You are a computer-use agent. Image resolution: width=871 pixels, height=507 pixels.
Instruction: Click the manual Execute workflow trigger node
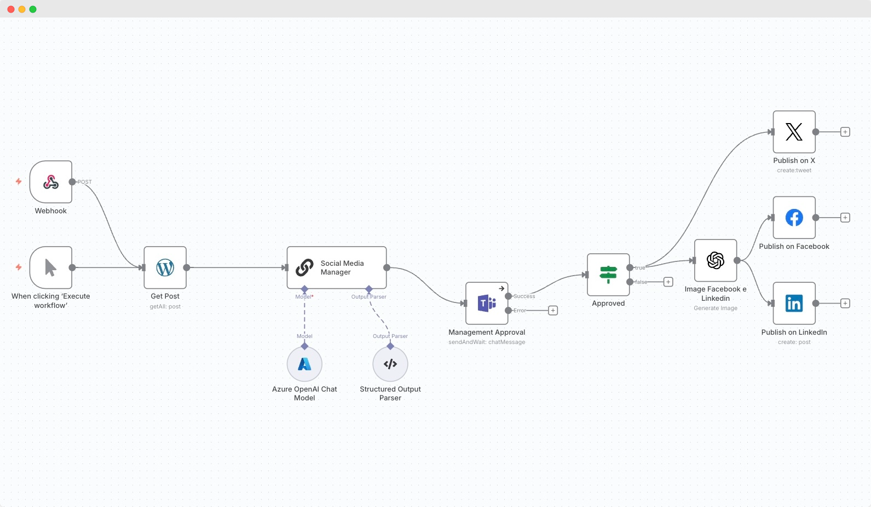click(51, 267)
